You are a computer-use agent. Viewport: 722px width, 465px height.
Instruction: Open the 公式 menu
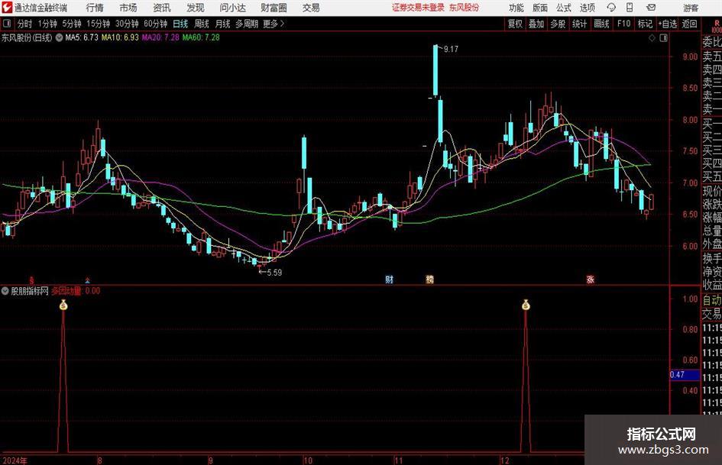click(564, 8)
